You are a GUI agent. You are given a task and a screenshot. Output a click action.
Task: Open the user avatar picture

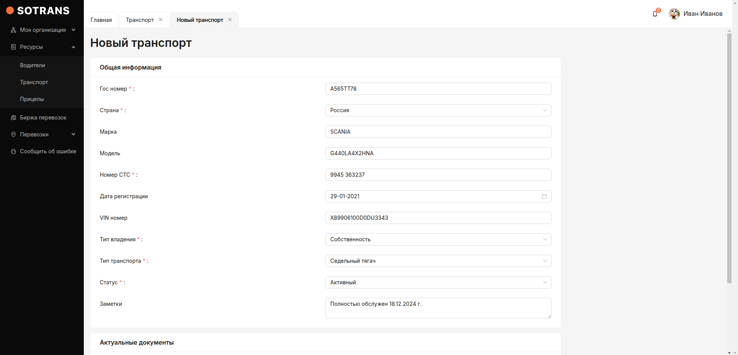pos(674,14)
